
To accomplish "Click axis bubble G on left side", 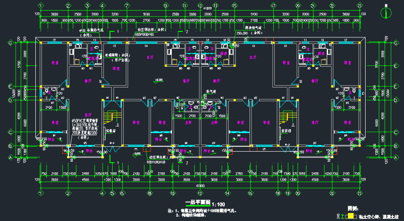I will pos(11,43).
